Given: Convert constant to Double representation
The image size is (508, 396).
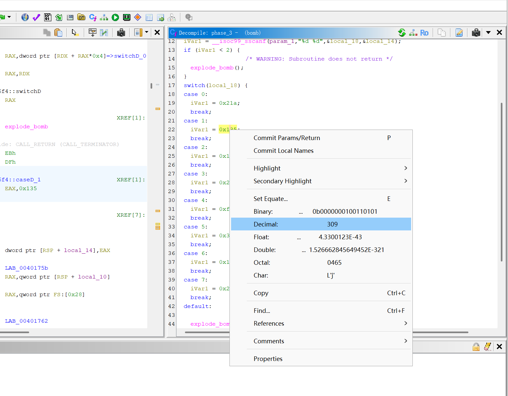Looking at the screenshot, I should click(321, 250).
